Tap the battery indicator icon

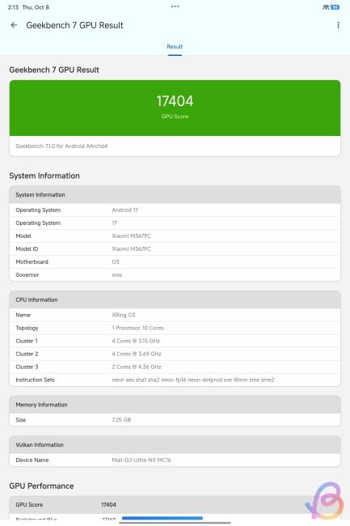coord(335,7)
